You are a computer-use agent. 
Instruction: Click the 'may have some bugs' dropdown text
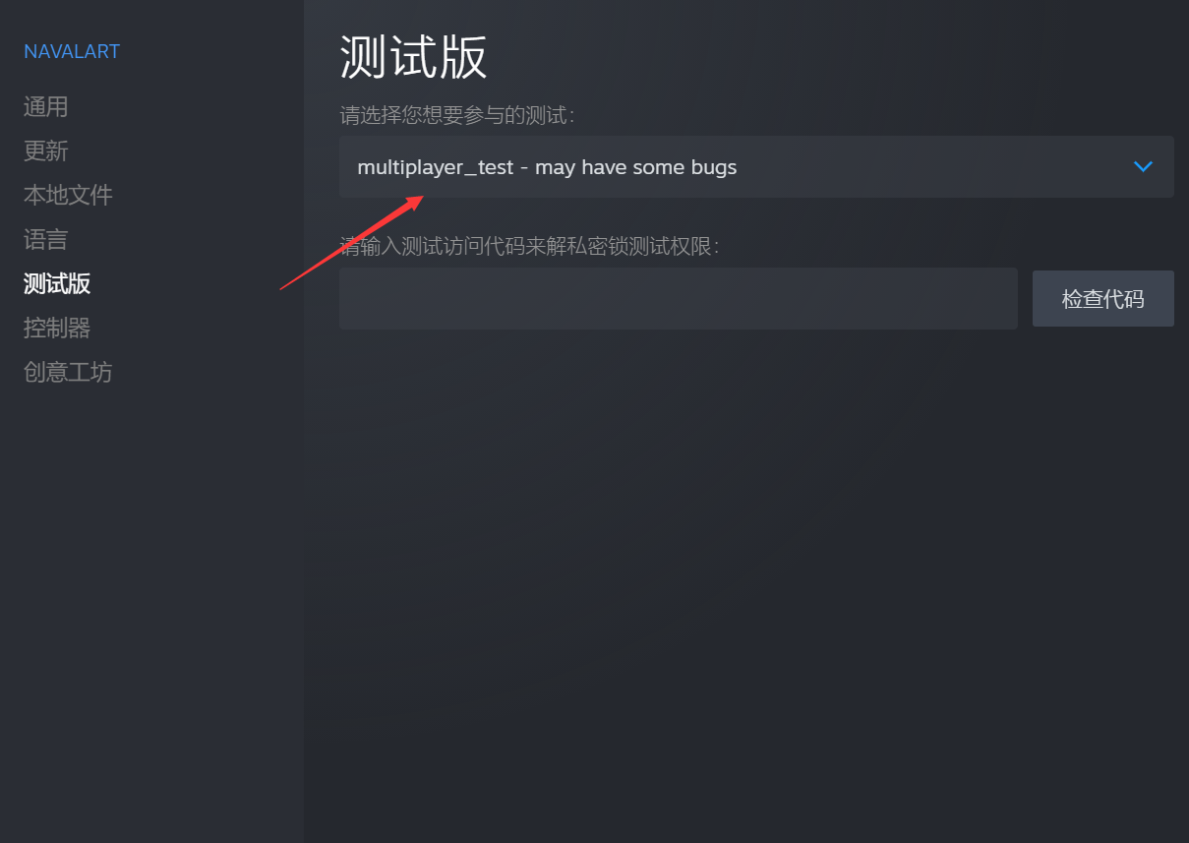[x=635, y=167]
